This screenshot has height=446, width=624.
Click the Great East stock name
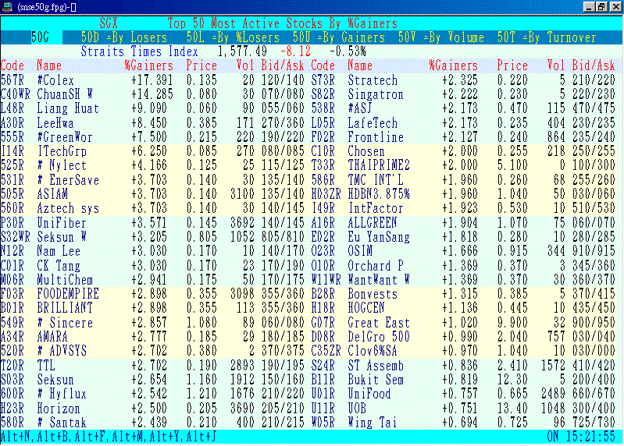[x=379, y=323]
